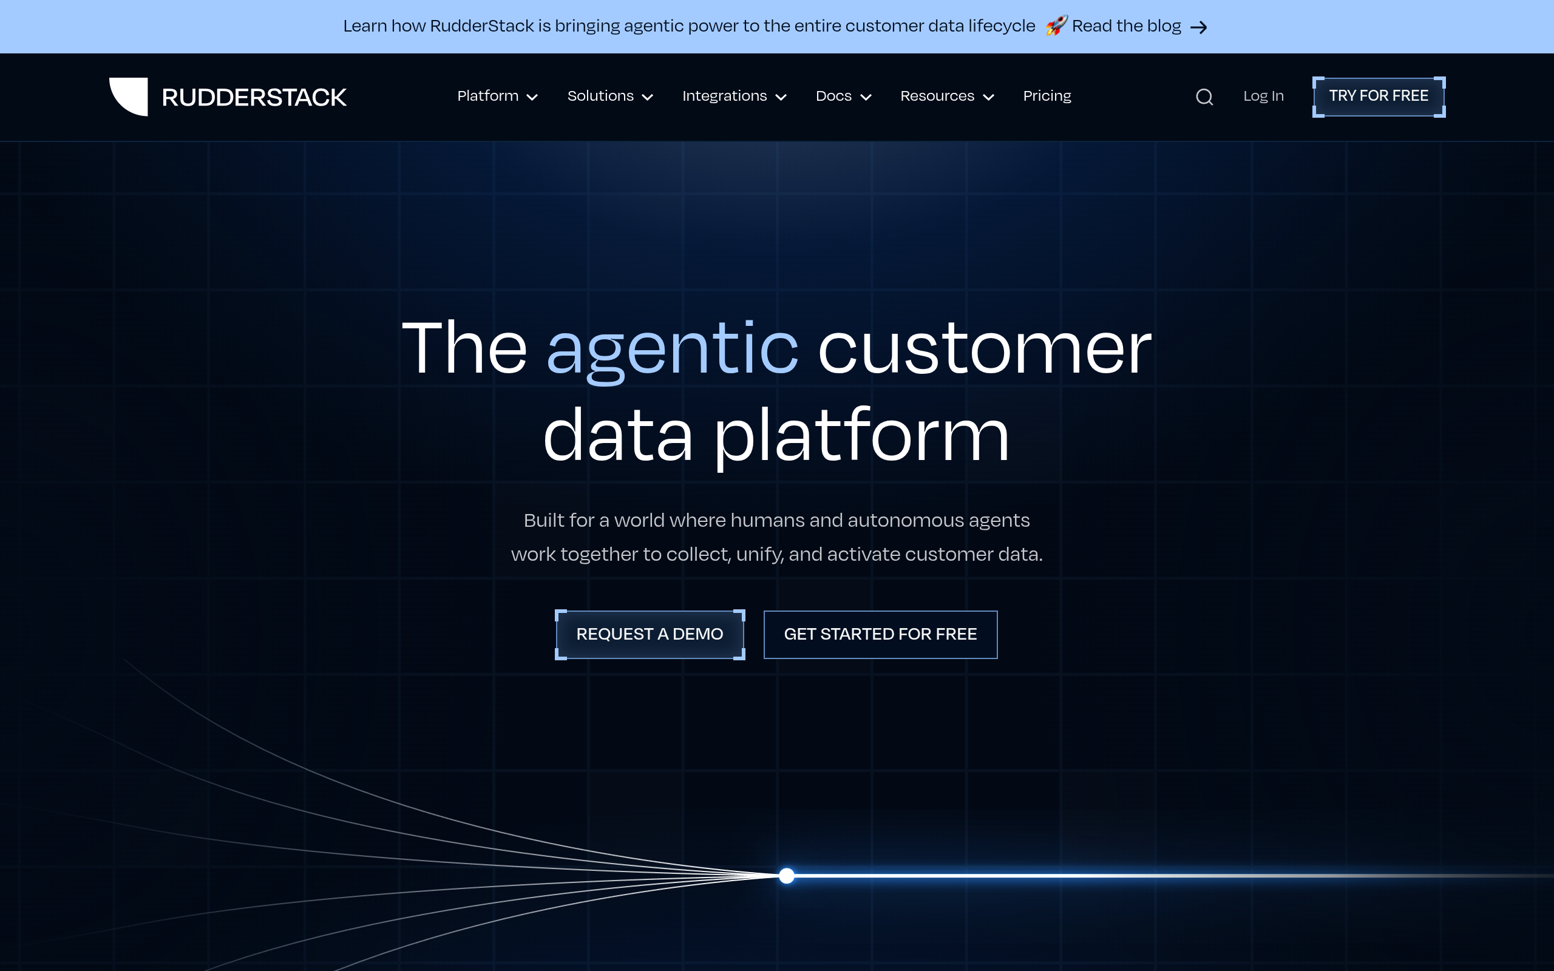
Task: Click the glowing node on the animation line
Action: click(x=787, y=875)
